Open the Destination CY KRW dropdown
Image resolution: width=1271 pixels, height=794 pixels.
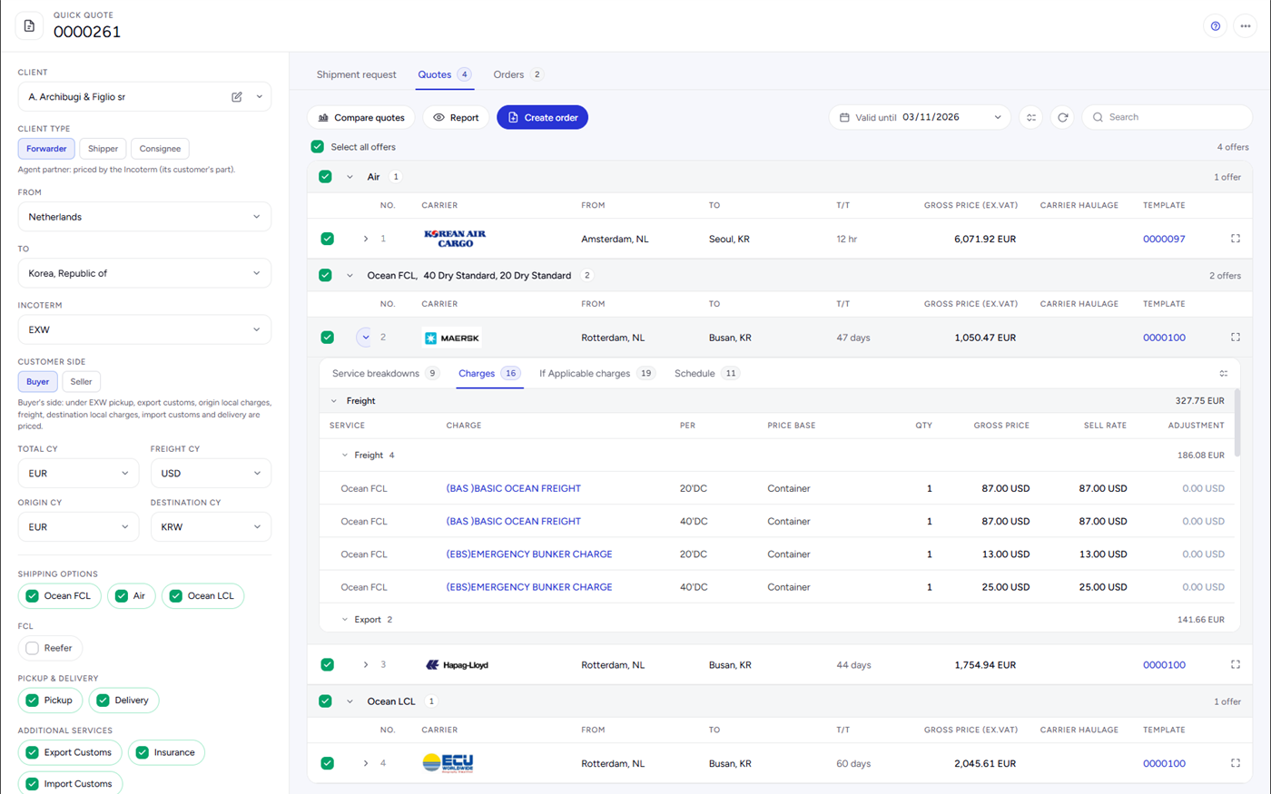click(211, 526)
